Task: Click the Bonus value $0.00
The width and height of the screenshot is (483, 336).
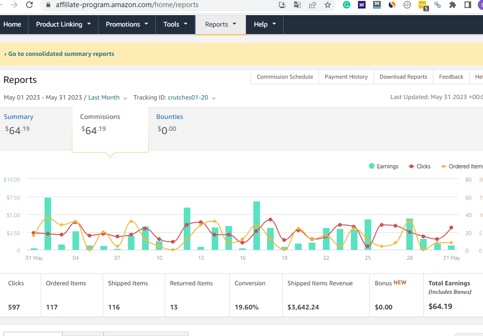Action: point(384,308)
